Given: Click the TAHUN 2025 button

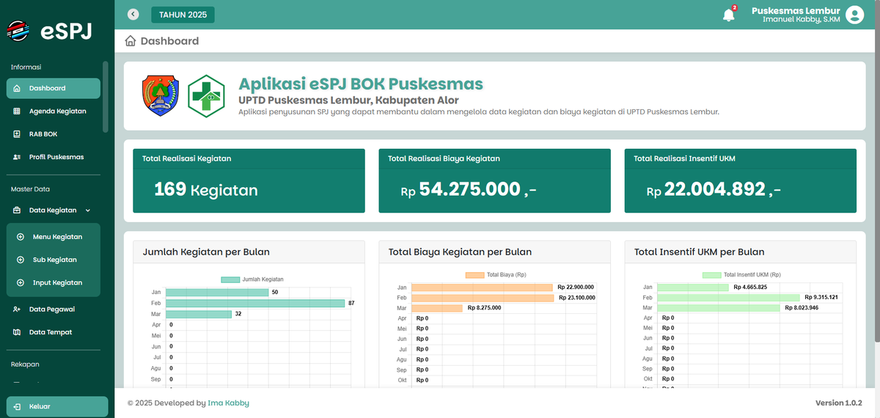Looking at the screenshot, I should [183, 14].
